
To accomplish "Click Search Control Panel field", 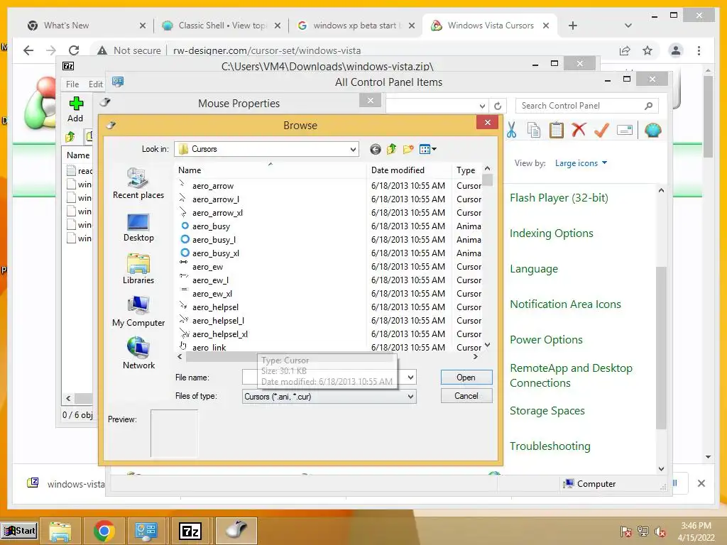I will [579, 106].
